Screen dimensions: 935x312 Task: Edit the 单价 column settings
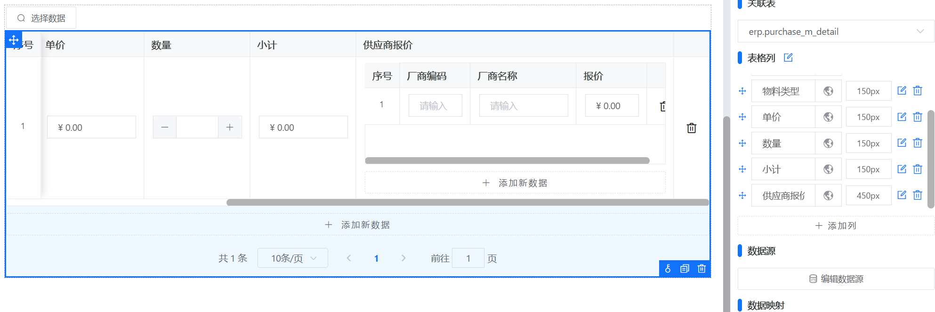click(x=902, y=117)
